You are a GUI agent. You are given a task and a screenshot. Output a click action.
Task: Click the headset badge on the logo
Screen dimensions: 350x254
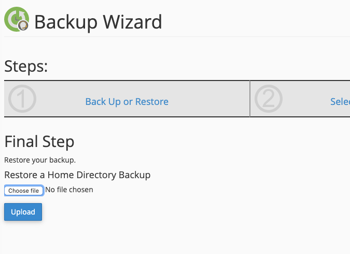coord(23,25)
